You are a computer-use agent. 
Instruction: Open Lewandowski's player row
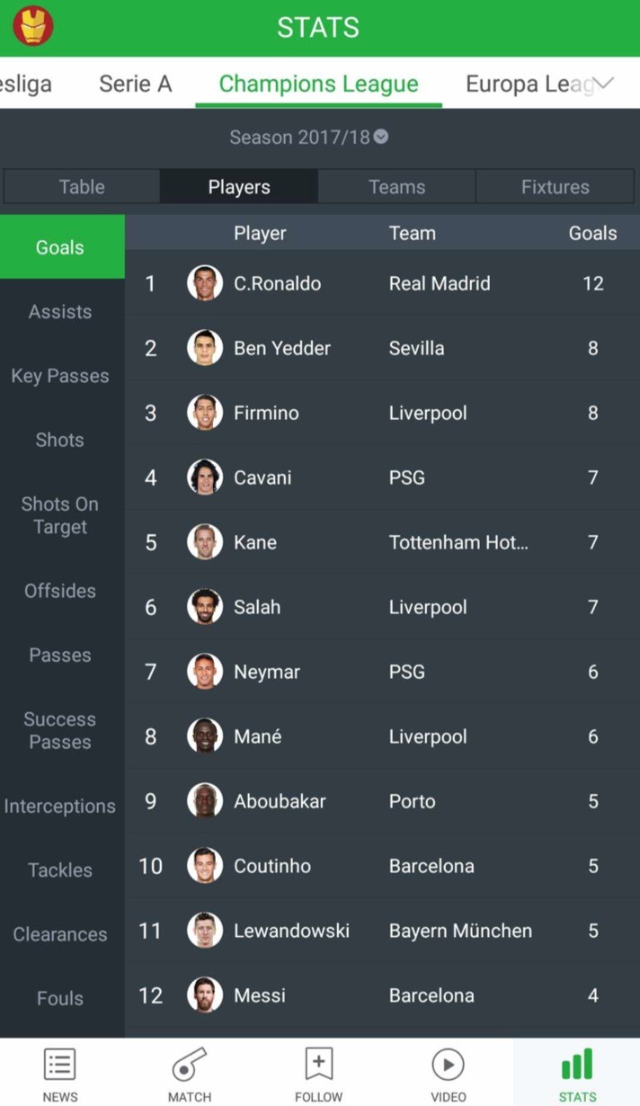click(382, 931)
